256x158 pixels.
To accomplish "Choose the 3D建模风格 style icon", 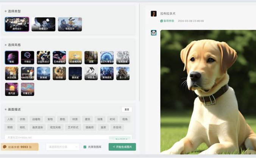I will [x=75, y=58].
